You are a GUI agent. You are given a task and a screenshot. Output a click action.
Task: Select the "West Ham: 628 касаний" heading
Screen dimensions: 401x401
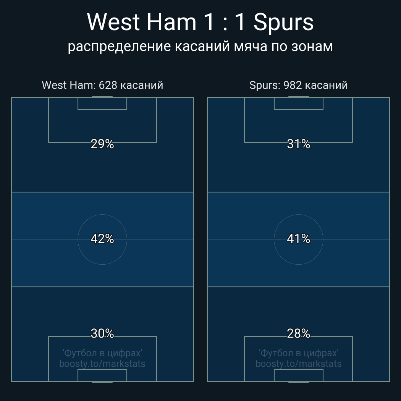(102, 85)
